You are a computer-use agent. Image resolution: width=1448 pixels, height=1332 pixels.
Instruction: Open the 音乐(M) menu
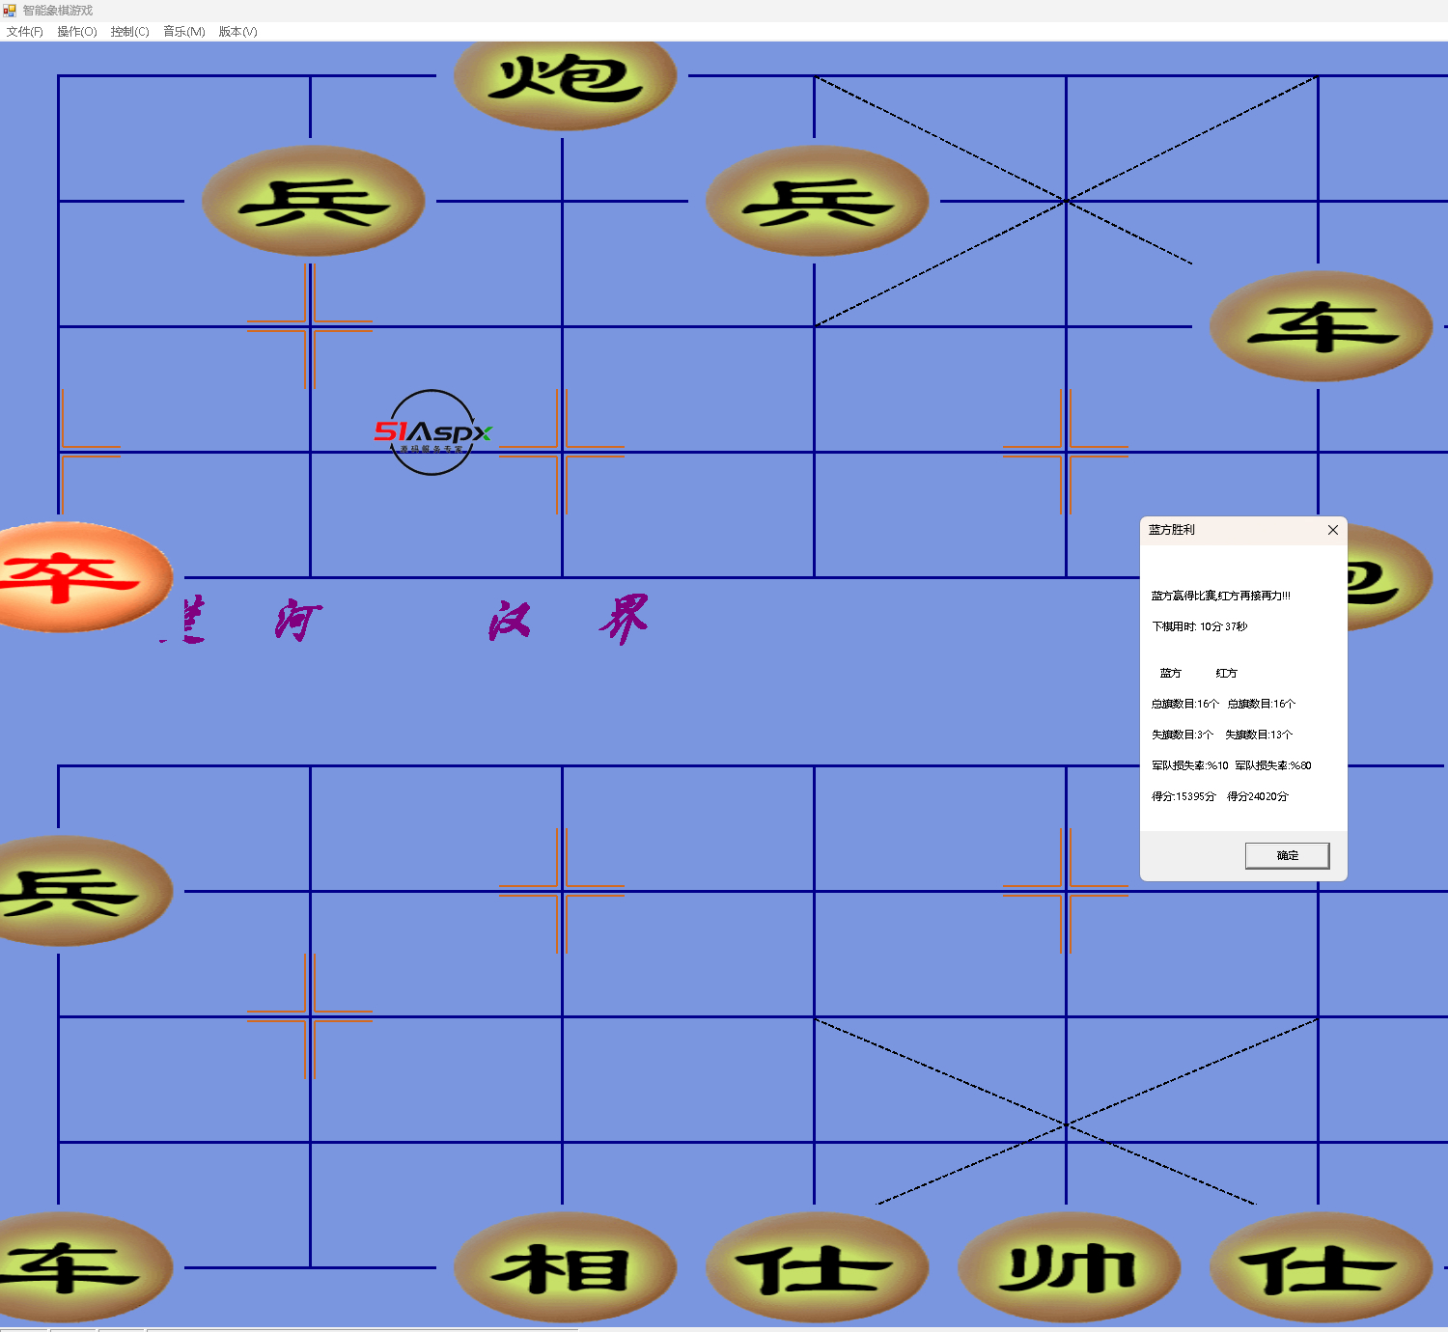[x=184, y=32]
